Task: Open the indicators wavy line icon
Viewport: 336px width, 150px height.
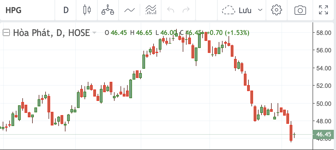Action: 129,10
